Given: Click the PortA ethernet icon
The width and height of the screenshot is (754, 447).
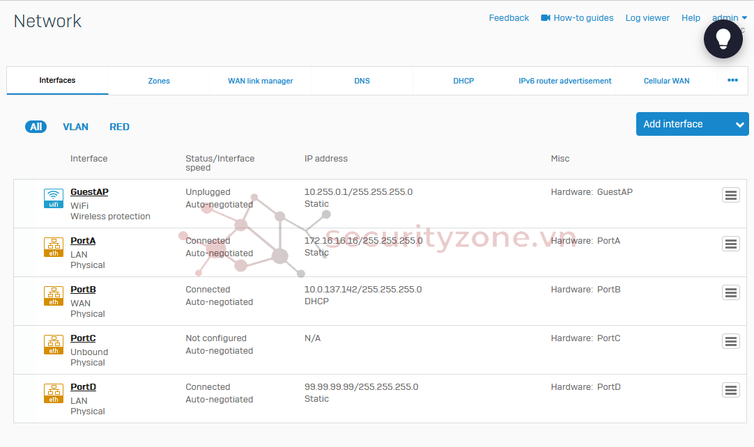Looking at the screenshot, I should [54, 247].
